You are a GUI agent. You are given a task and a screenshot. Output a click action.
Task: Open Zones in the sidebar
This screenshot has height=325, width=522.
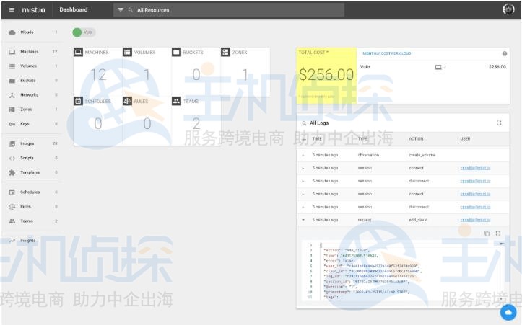point(32,110)
